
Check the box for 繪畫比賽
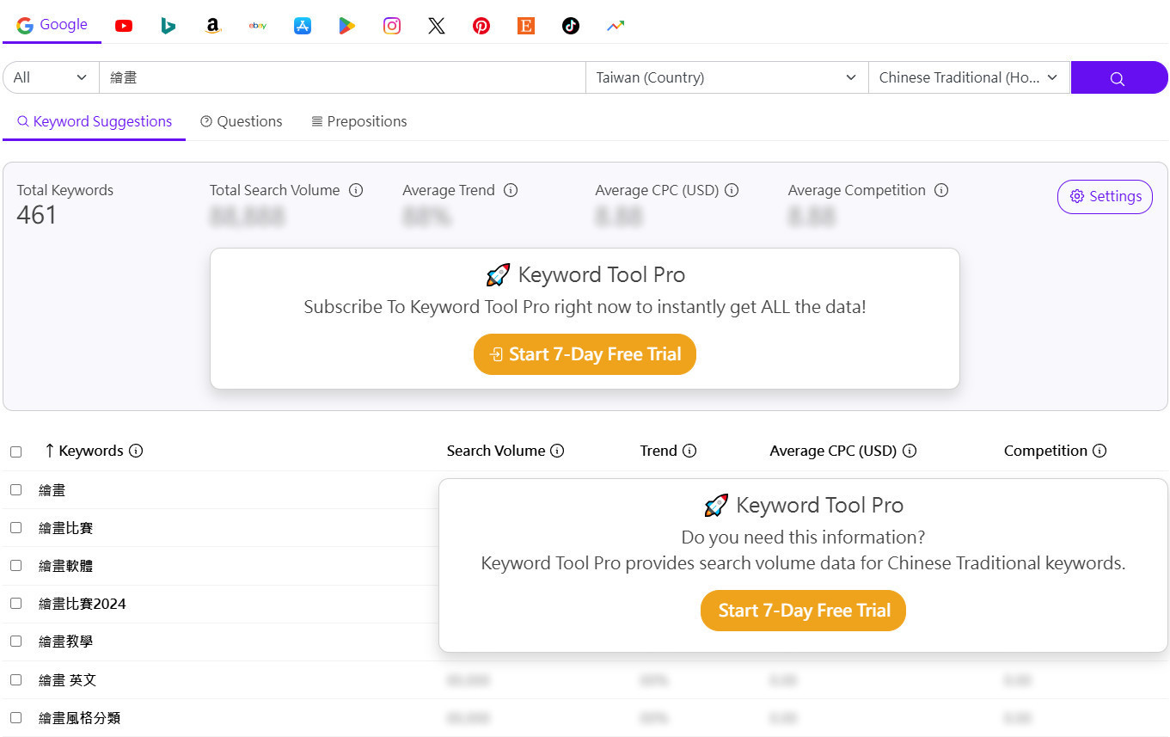(x=15, y=527)
